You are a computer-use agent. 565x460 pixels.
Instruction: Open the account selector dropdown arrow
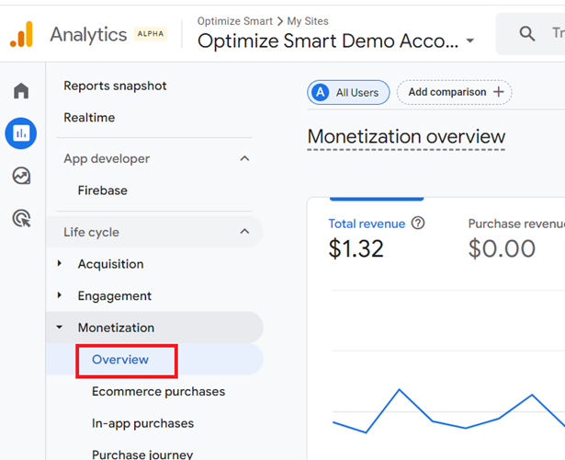[469, 40]
